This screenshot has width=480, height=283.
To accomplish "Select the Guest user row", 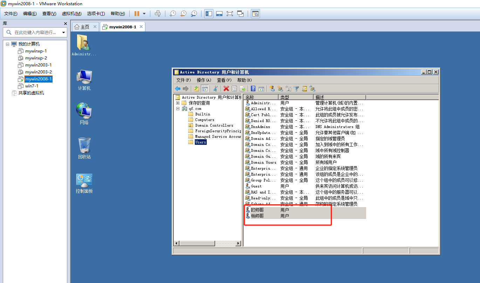I will (x=305, y=186).
